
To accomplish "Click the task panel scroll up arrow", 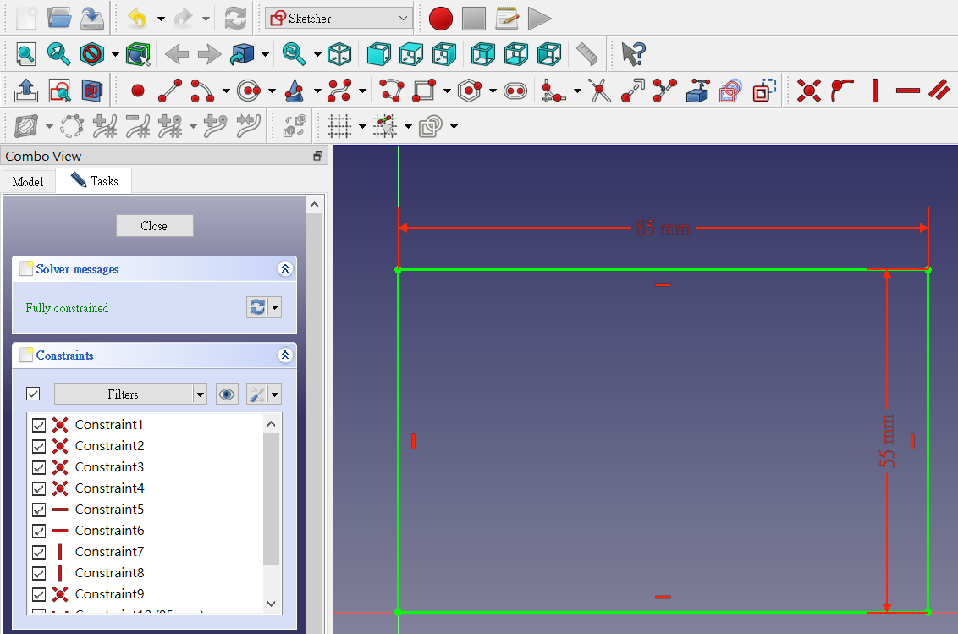I will point(314,205).
